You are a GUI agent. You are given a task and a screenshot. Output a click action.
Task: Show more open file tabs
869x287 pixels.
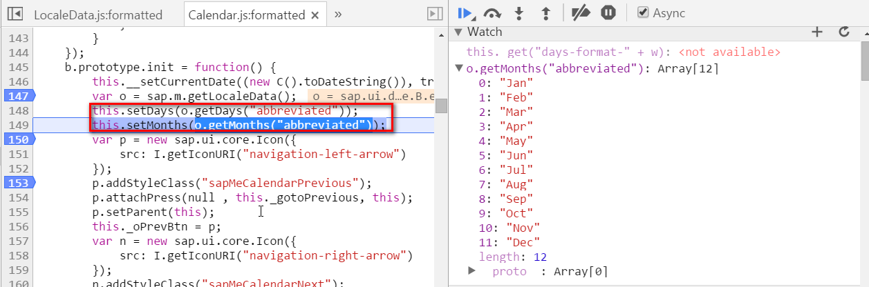338,14
